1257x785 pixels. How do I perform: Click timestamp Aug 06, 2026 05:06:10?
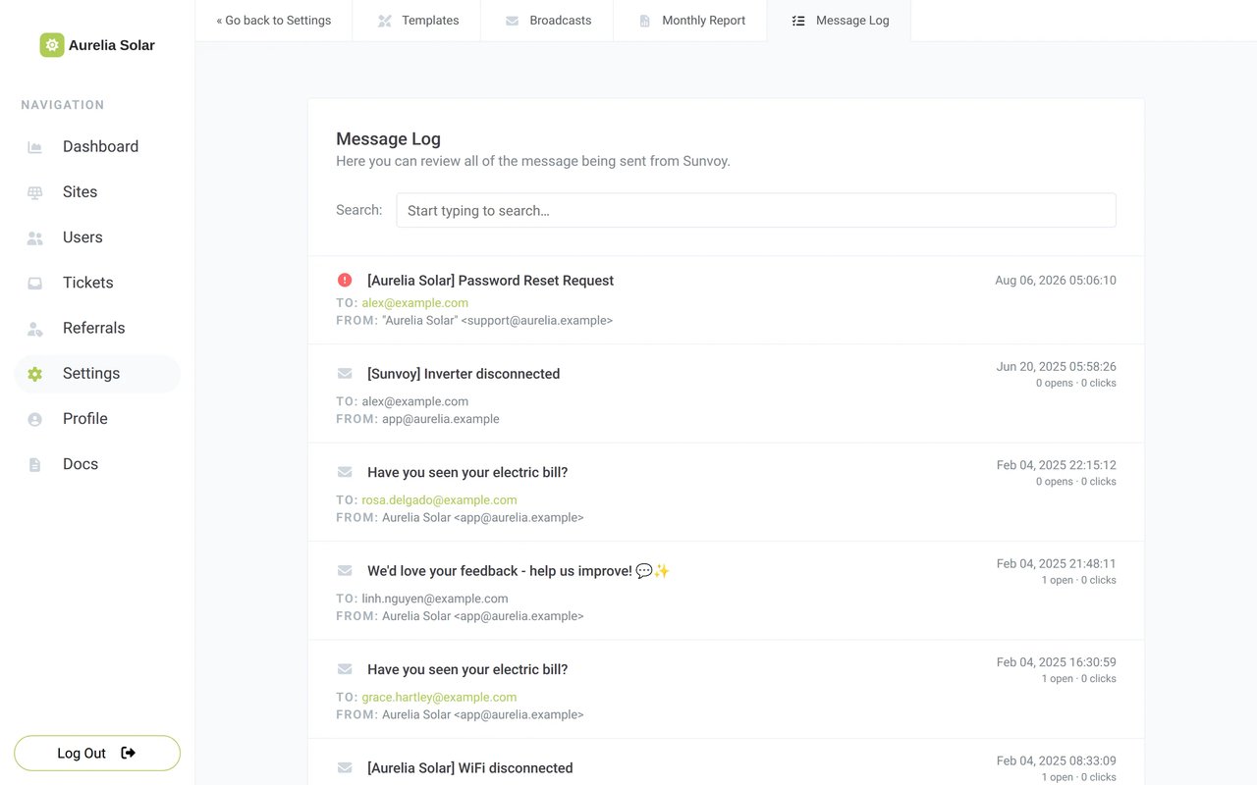click(x=1056, y=281)
